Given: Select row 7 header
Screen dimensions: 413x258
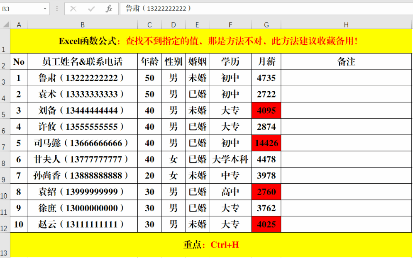Looking at the screenshot, I should click(x=5, y=143).
